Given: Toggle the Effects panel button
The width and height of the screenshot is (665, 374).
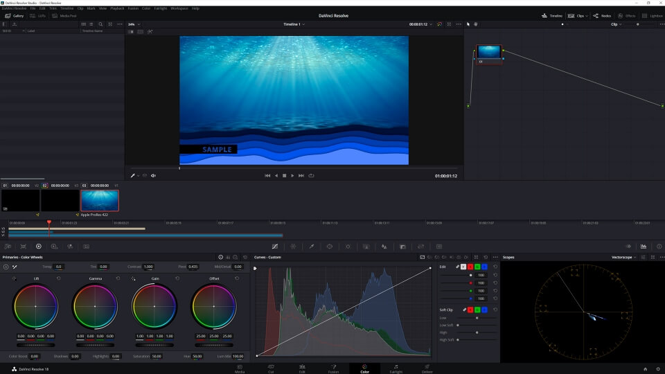Looking at the screenshot, I should [627, 16].
